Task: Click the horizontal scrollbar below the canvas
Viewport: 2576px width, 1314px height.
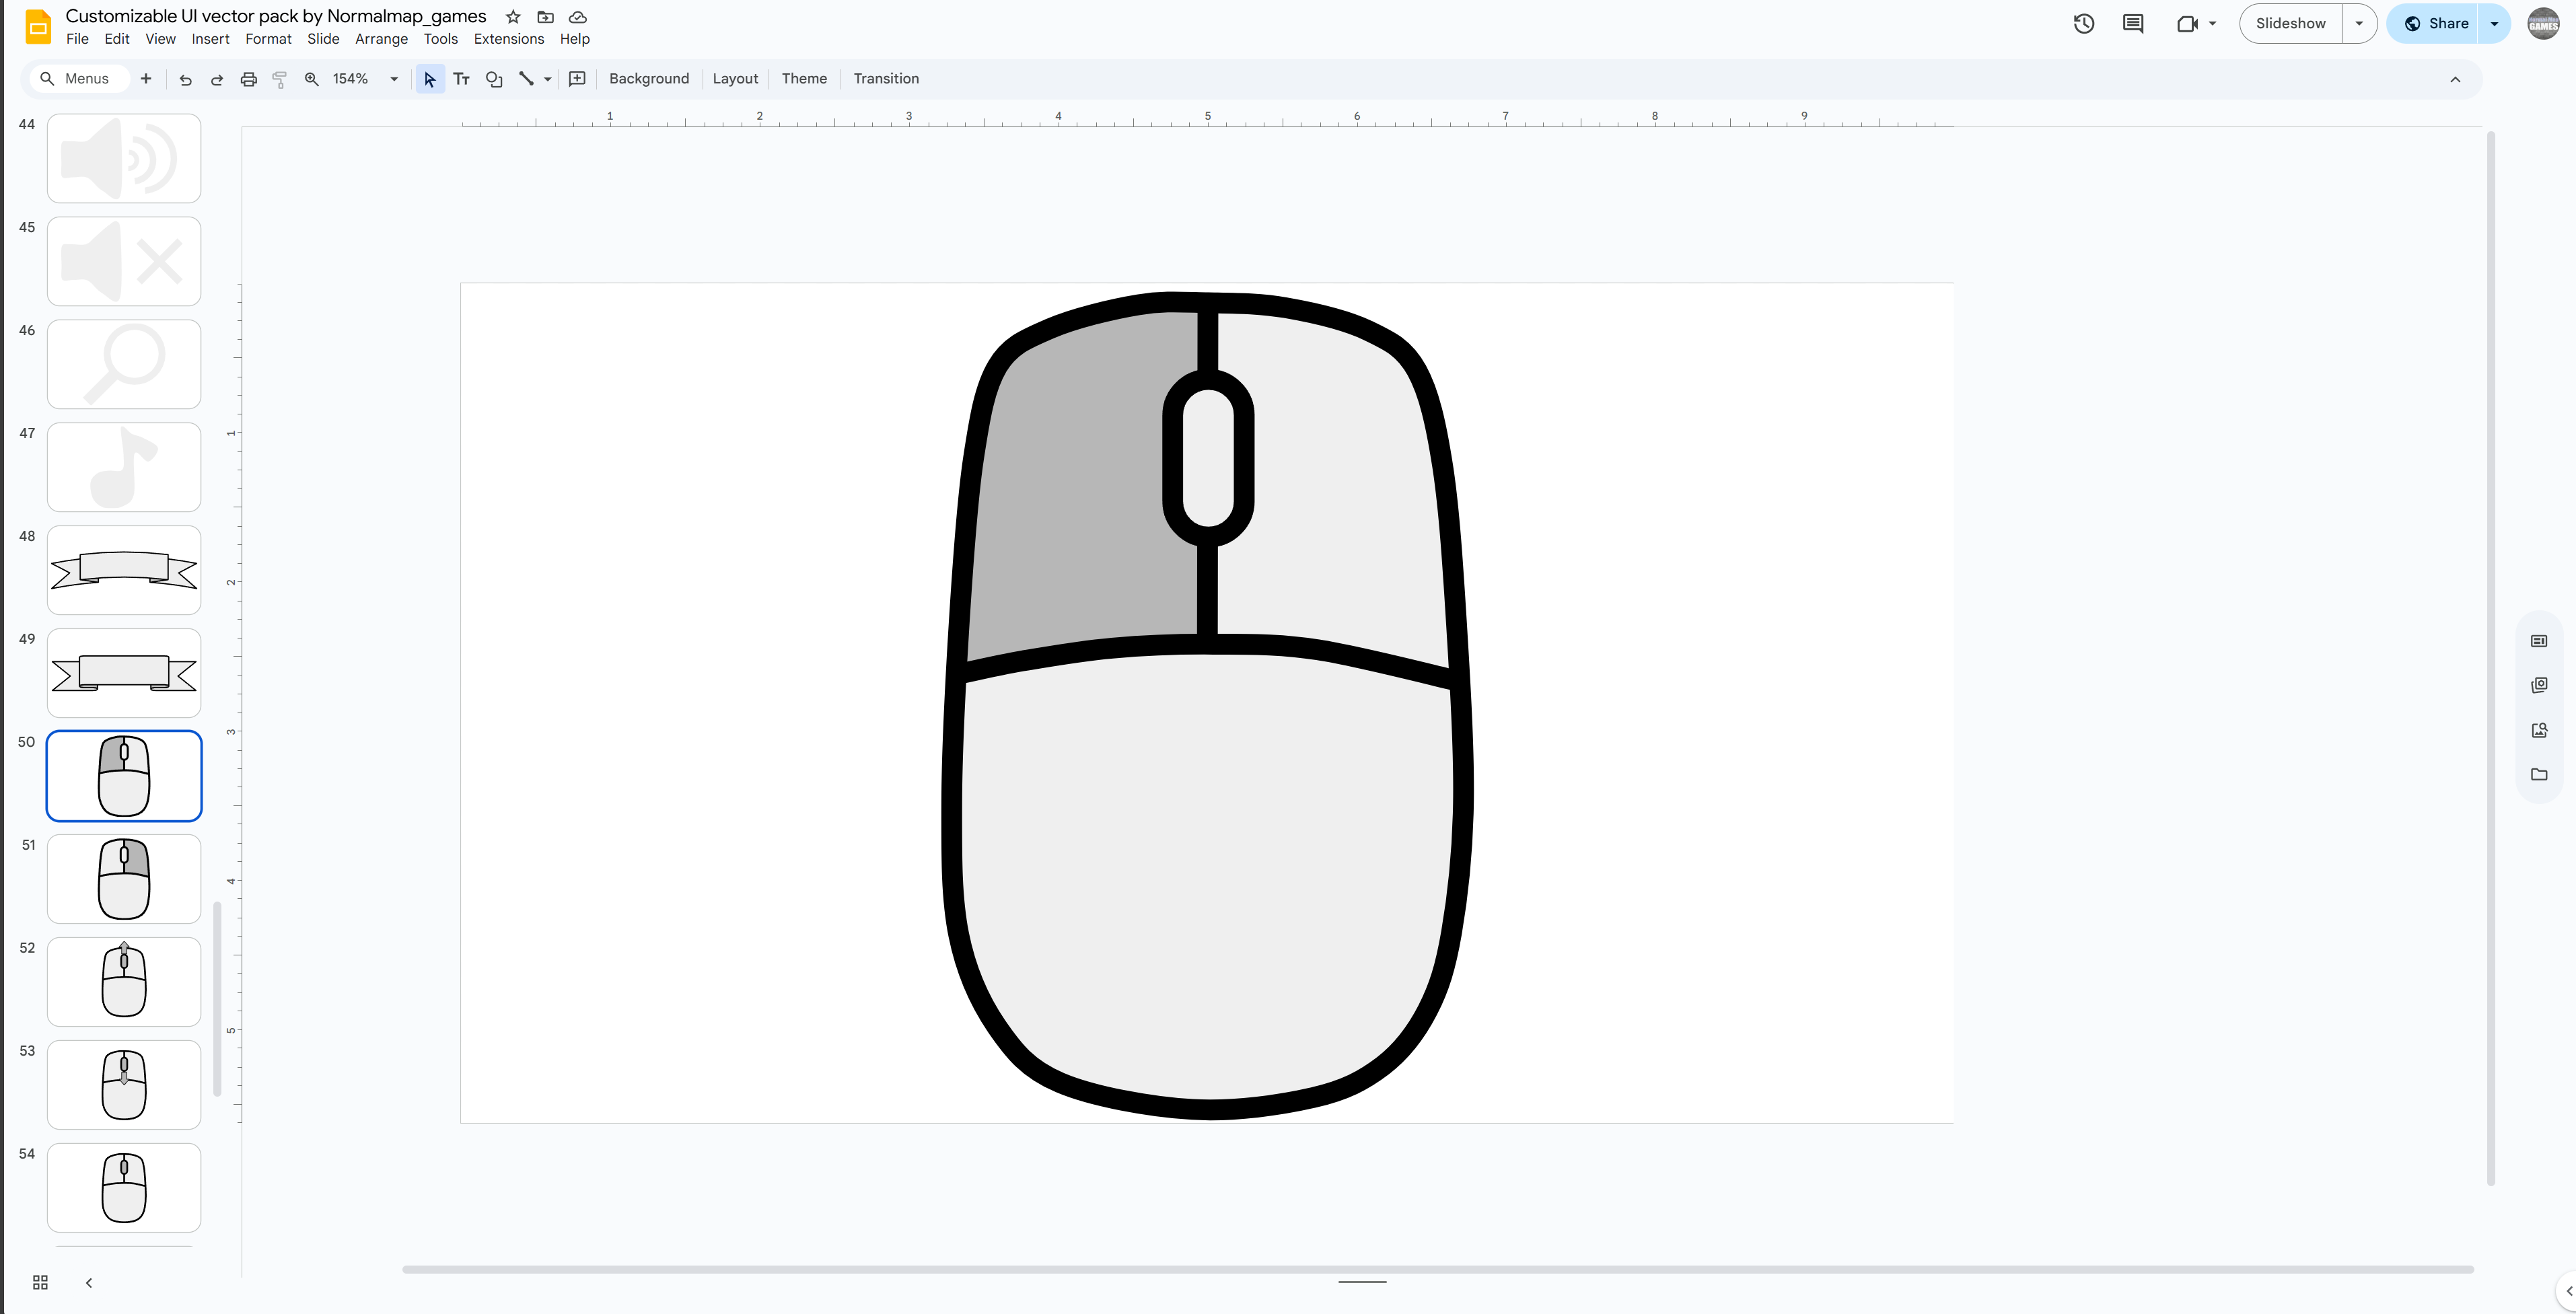Action: [x=1437, y=1269]
